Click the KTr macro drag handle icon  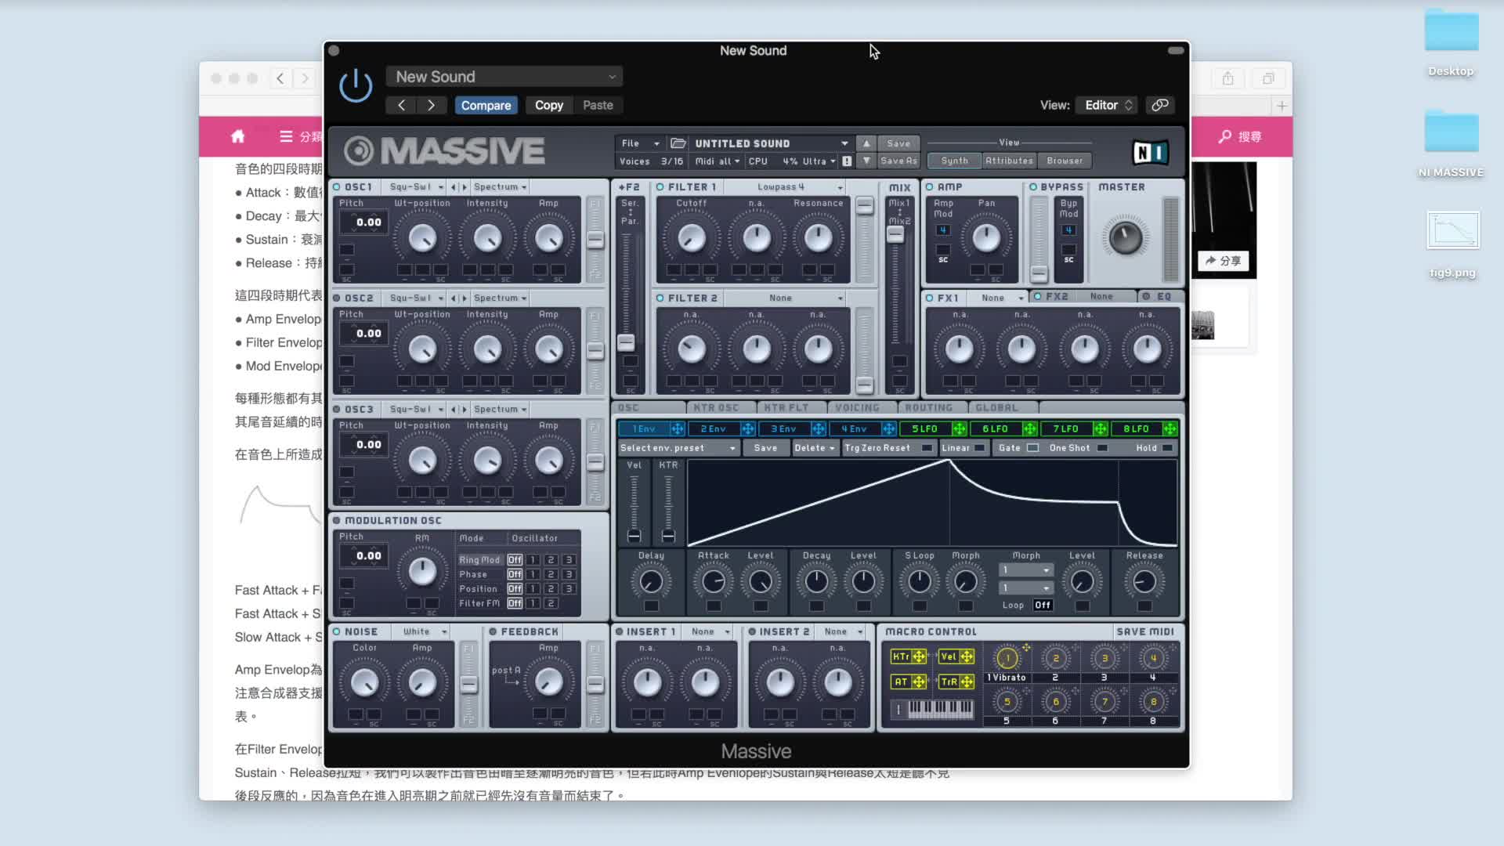click(x=919, y=656)
